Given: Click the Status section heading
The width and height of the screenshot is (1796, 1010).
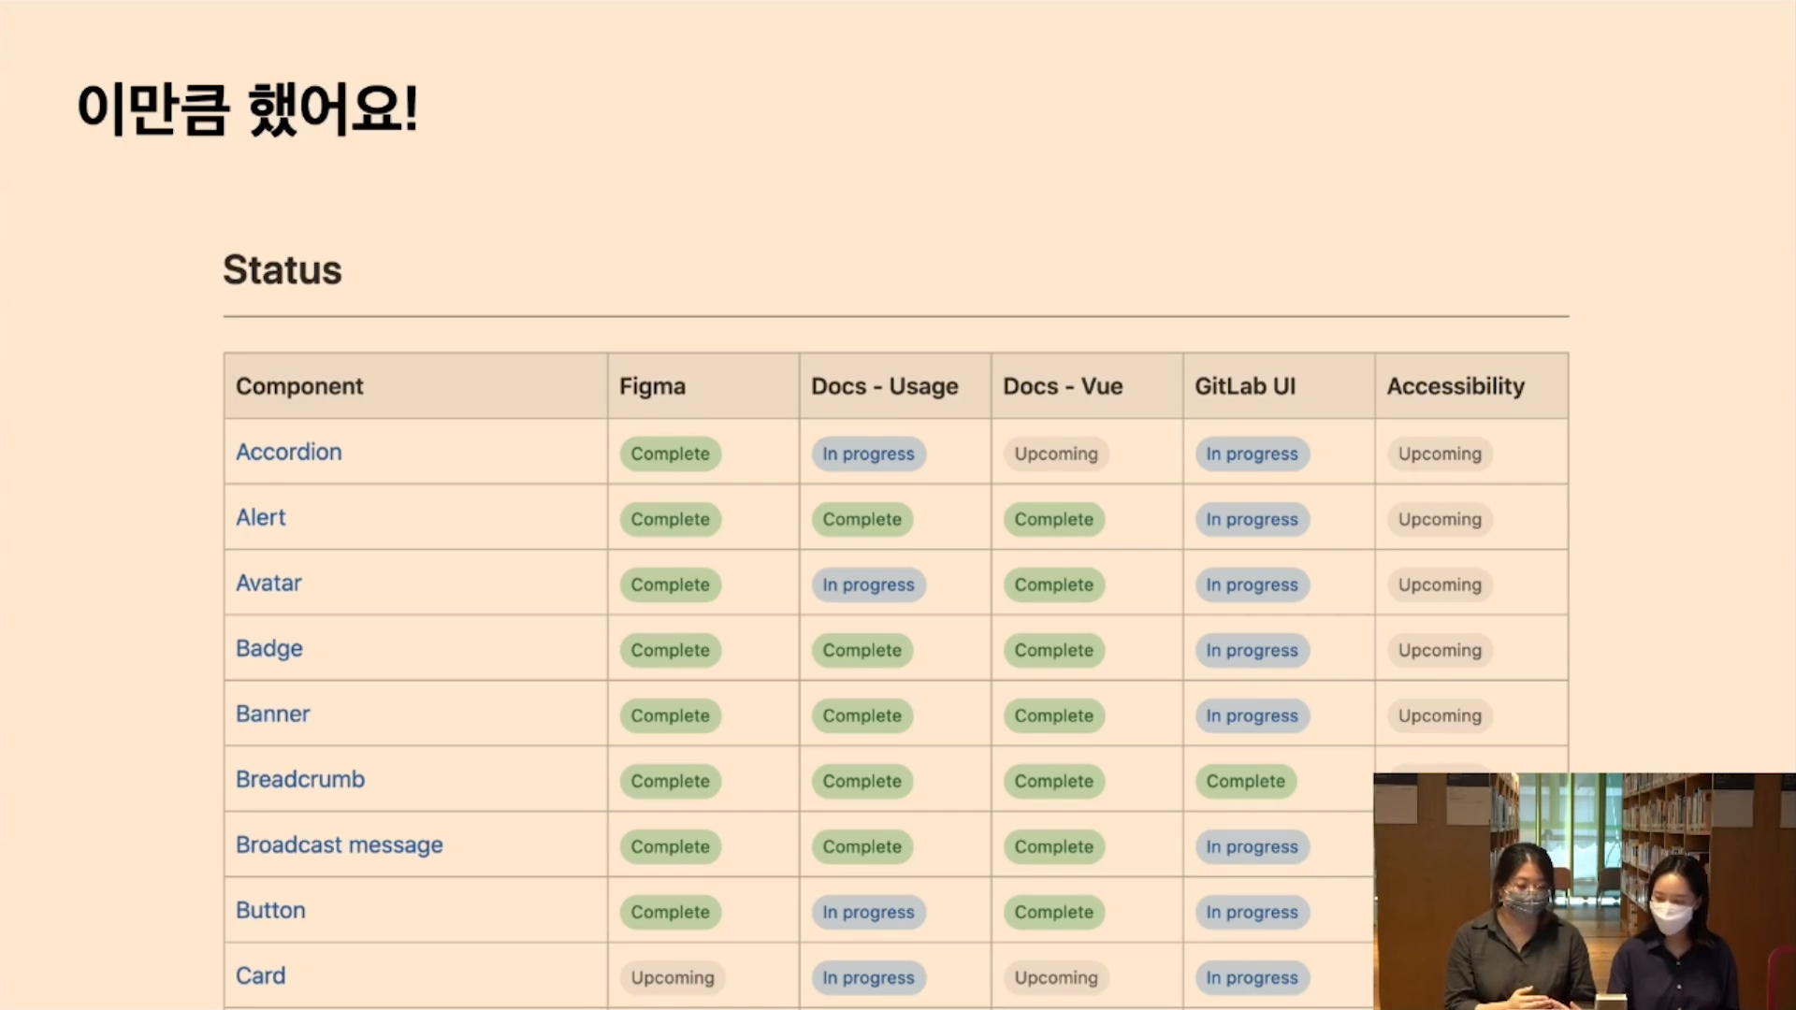Looking at the screenshot, I should (x=282, y=269).
